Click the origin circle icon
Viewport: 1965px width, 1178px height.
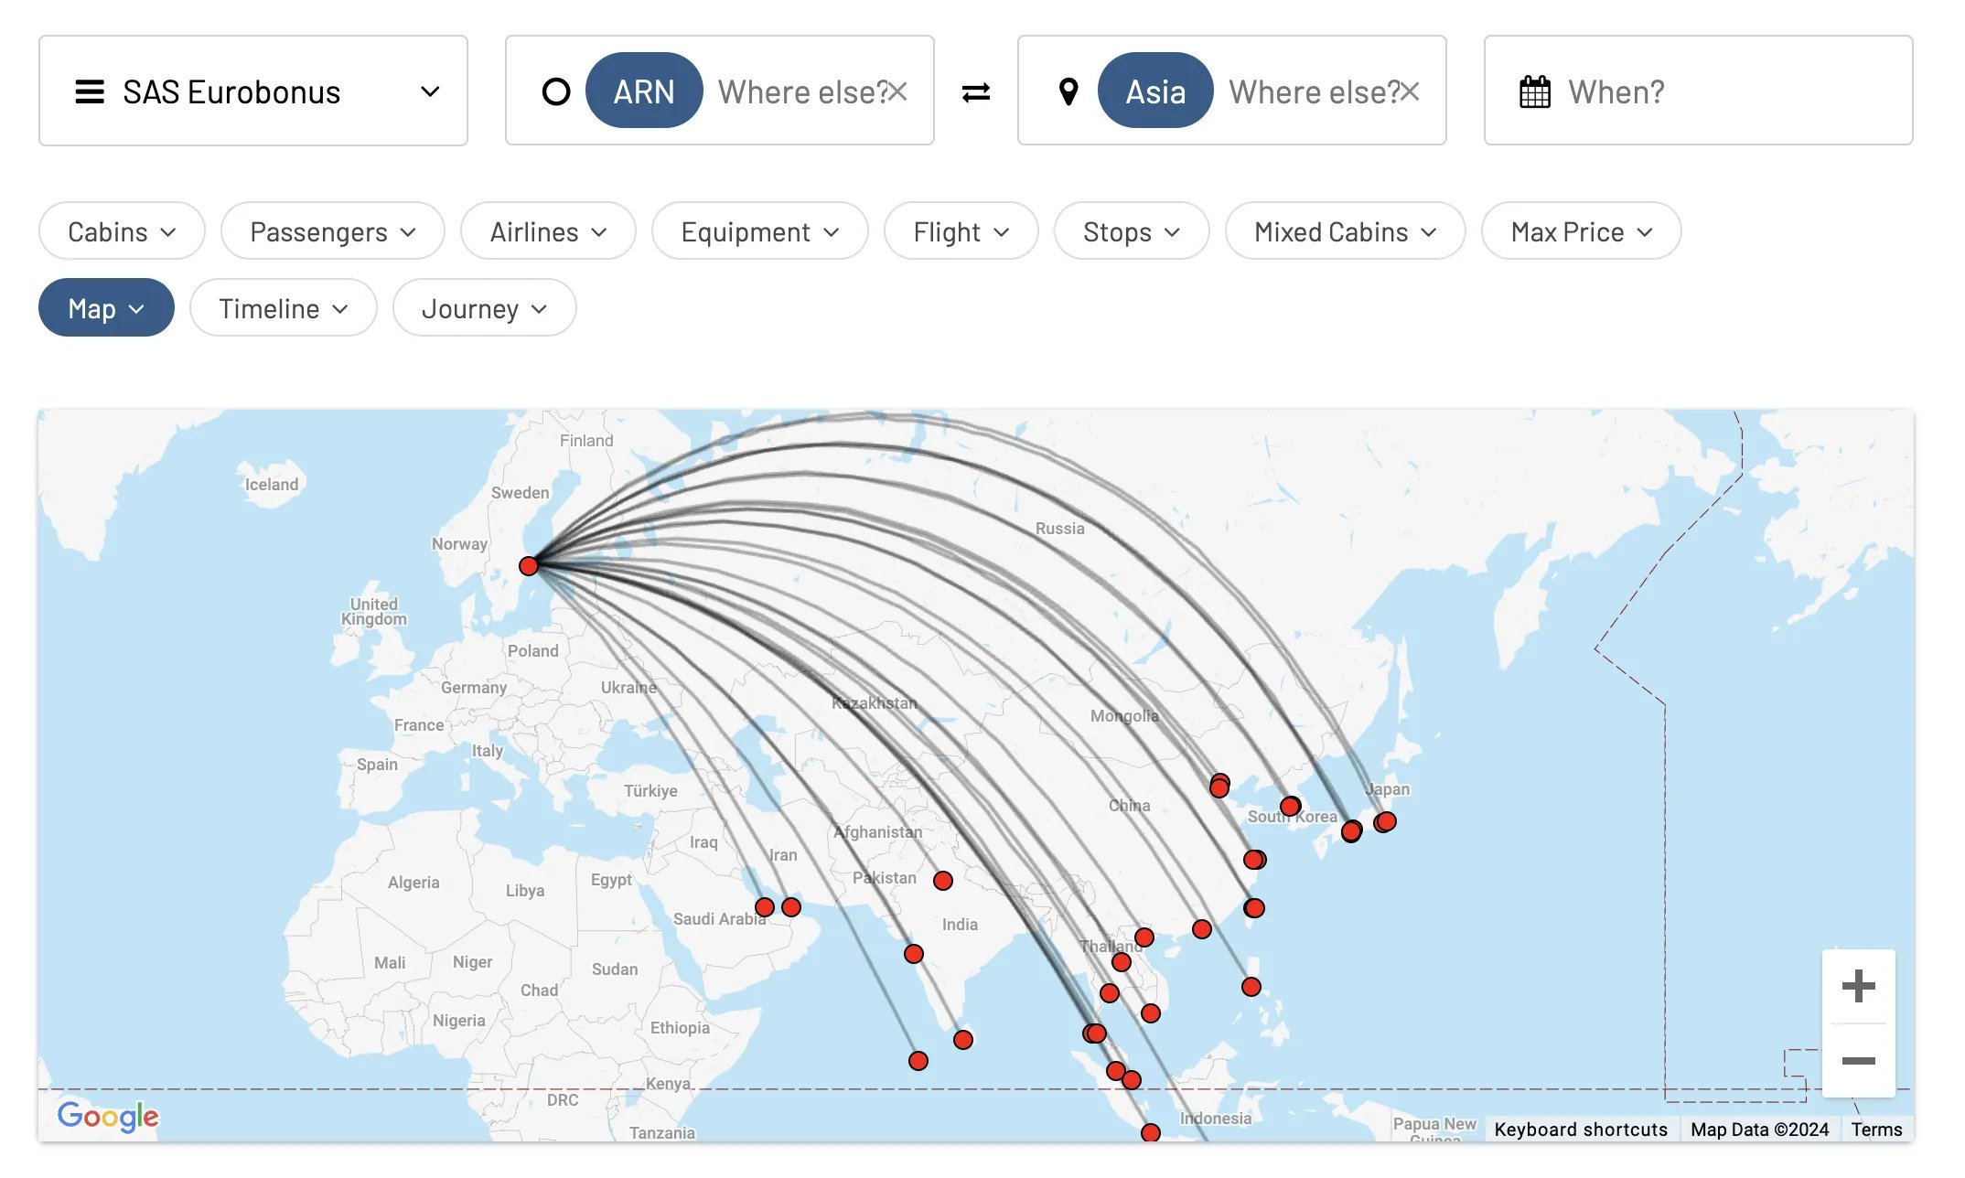(555, 91)
